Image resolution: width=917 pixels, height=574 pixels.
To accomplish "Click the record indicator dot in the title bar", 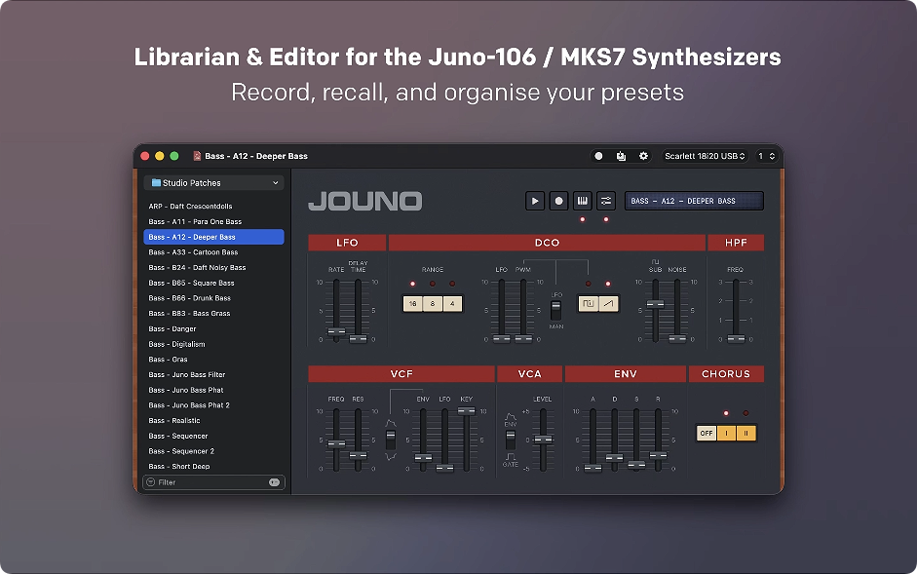I will pyautogui.click(x=598, y=156).
